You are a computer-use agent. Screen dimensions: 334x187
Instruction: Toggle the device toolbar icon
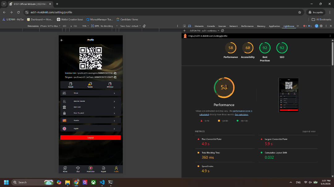pos(189,26)
